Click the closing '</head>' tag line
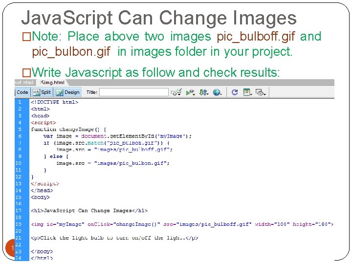Screen dimensions: 352x264 (x=42, y=190)
